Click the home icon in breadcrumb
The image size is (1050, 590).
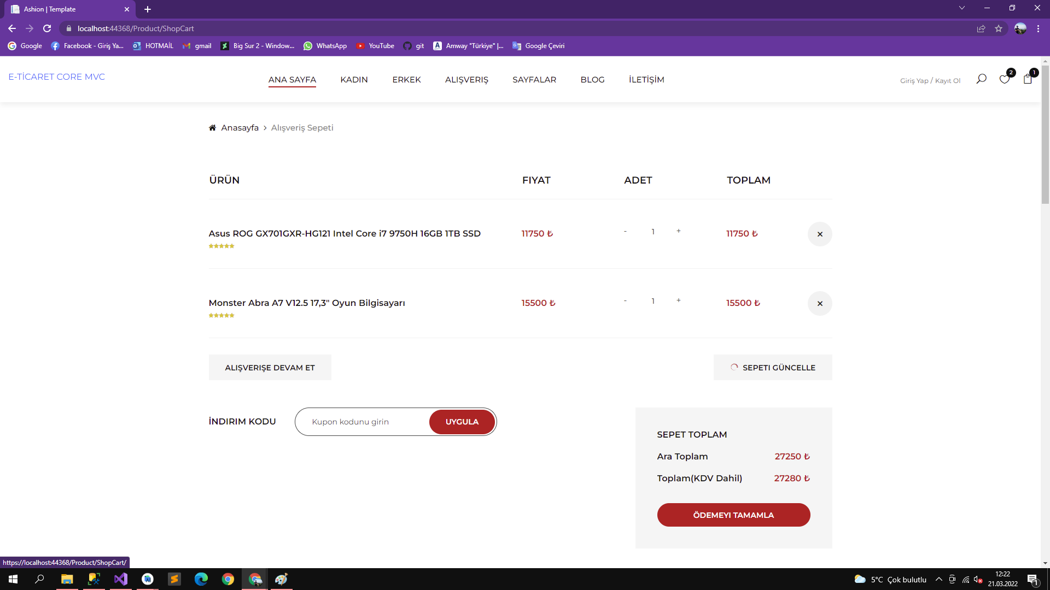[x=212, y=128]
